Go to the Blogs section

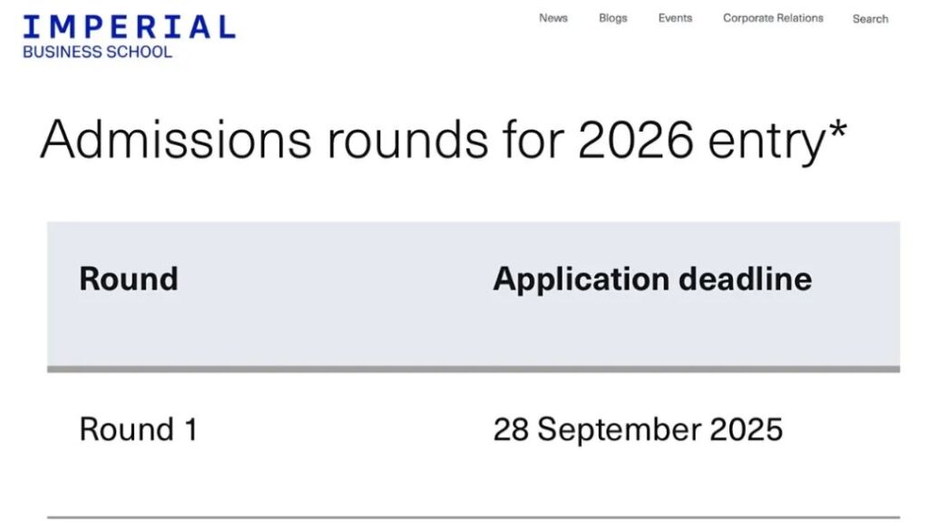pyautogui.click(x=613, y=18)
